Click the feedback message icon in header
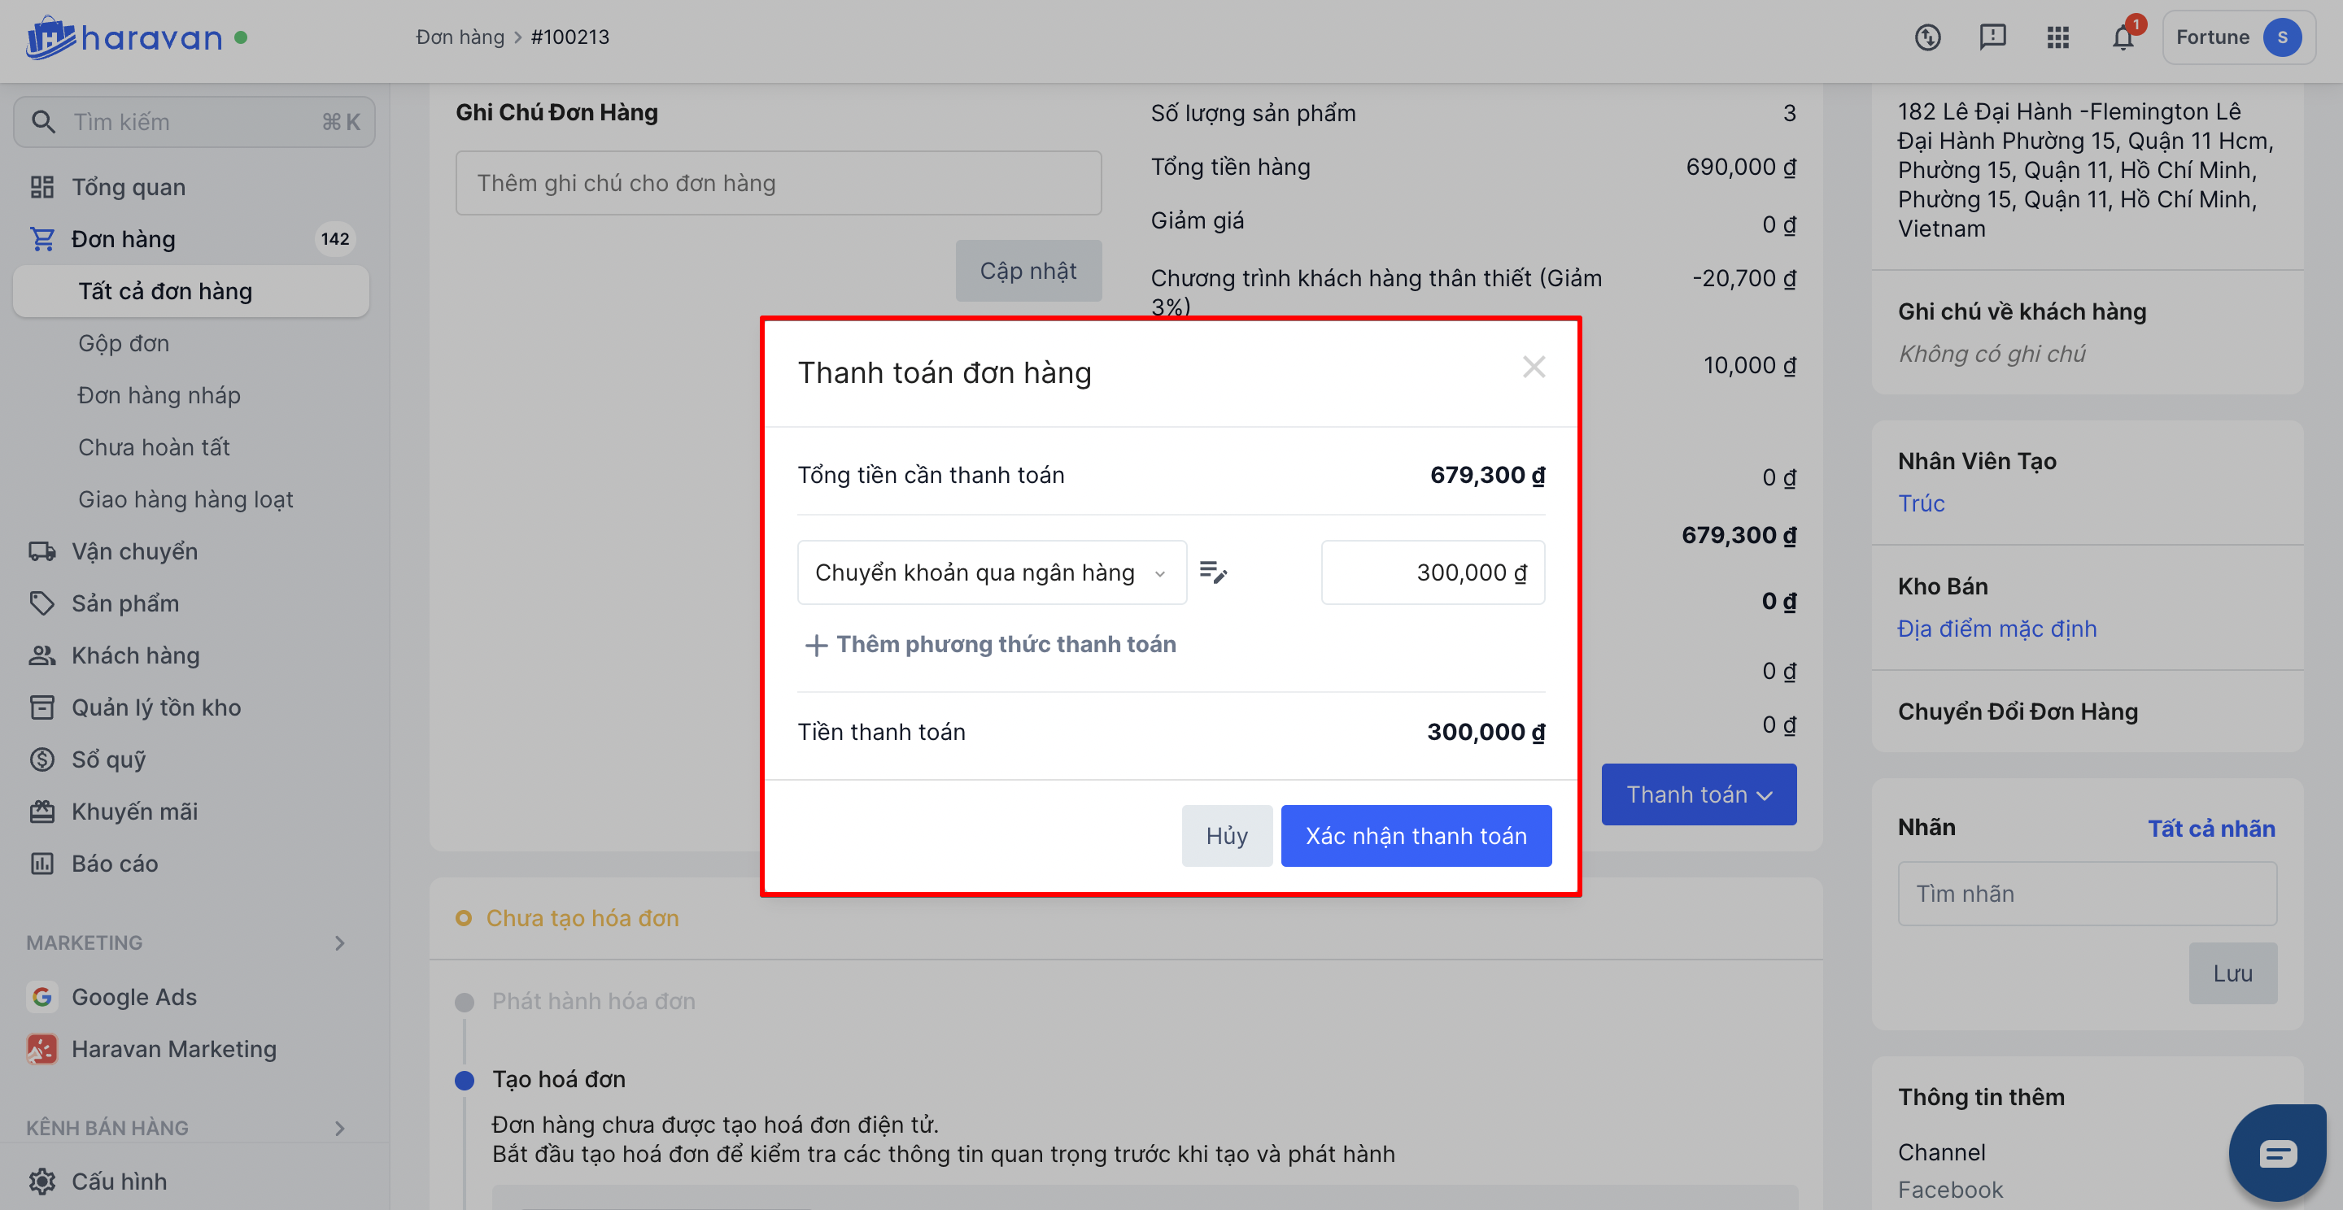This screenshot has width=2343, height=1210. pyautogui.click(x=1992, y=37)
